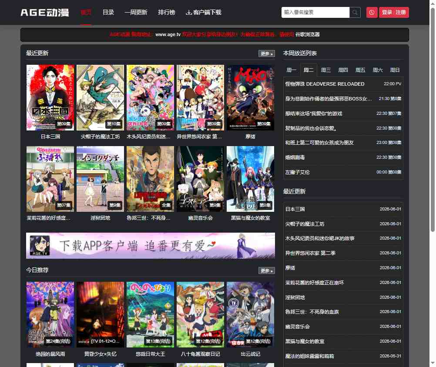Open 一周更新 weekly updates page

pos(136,12)
